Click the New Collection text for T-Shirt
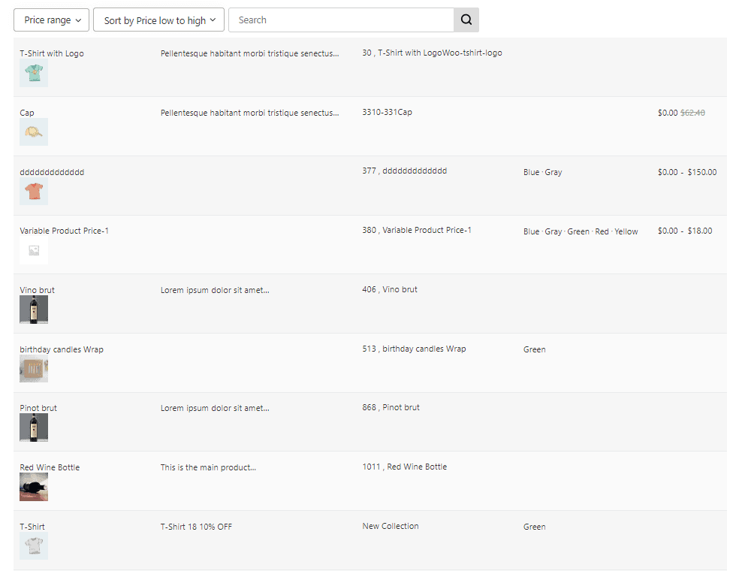This screenshot has height=571, width=736. click(391, 526)
